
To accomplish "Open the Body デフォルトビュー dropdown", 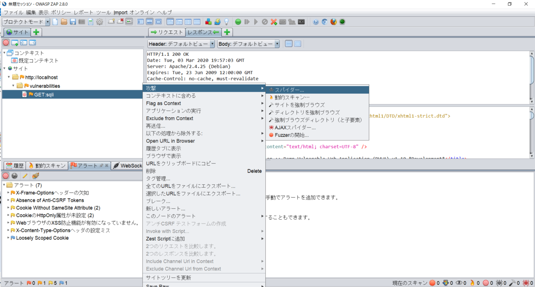I will click(x=248, y=44).
